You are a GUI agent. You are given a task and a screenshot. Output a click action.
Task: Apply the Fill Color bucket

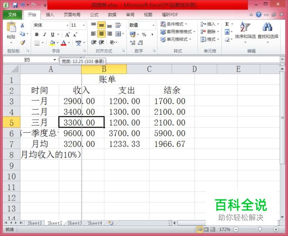pyautogui.click(x=52, y=43)
